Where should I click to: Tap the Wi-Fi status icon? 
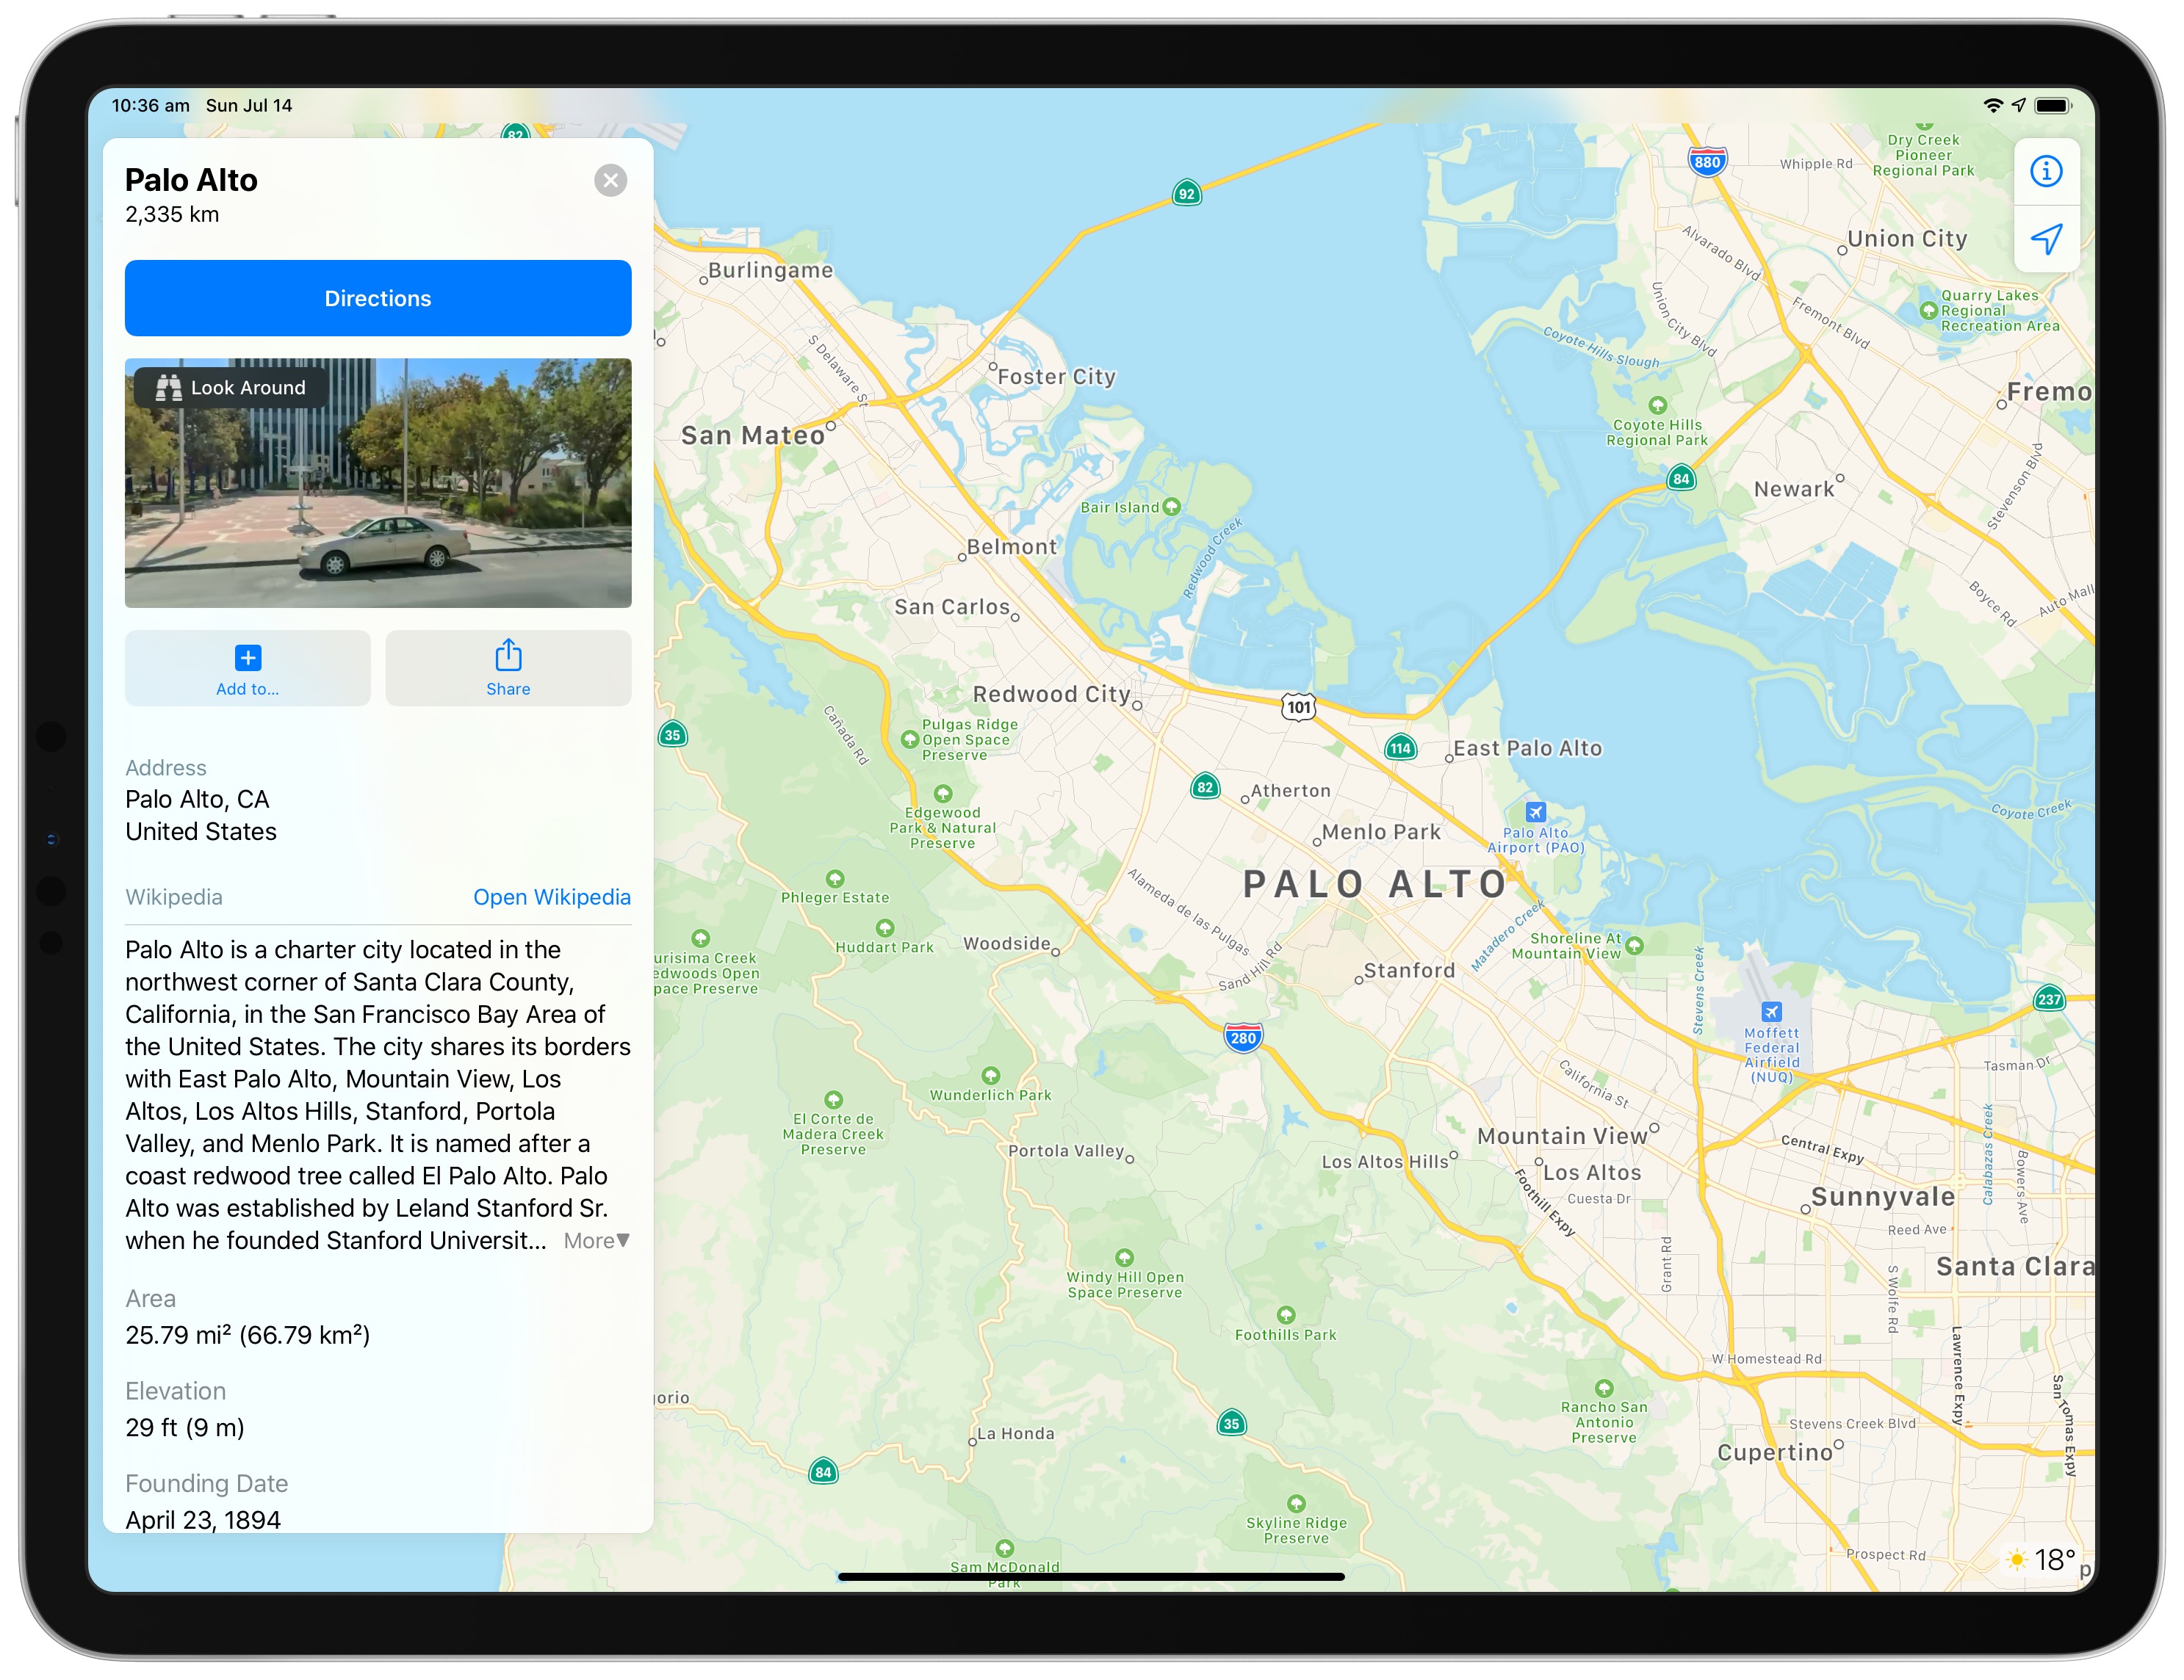click(1992, 106)
